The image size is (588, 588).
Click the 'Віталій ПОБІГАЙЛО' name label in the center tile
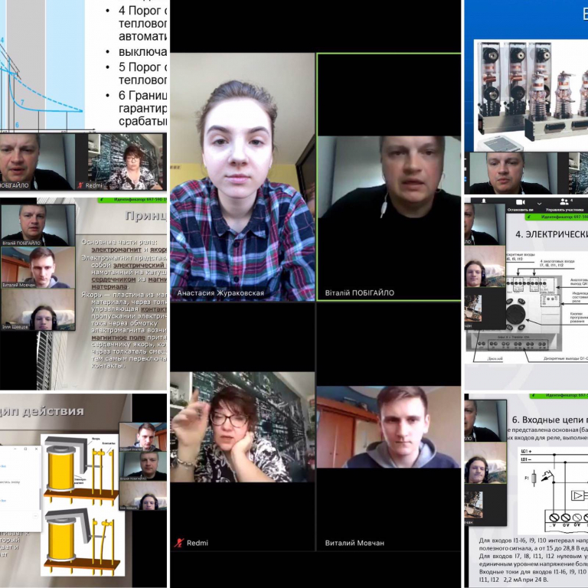tap(360, 293)
